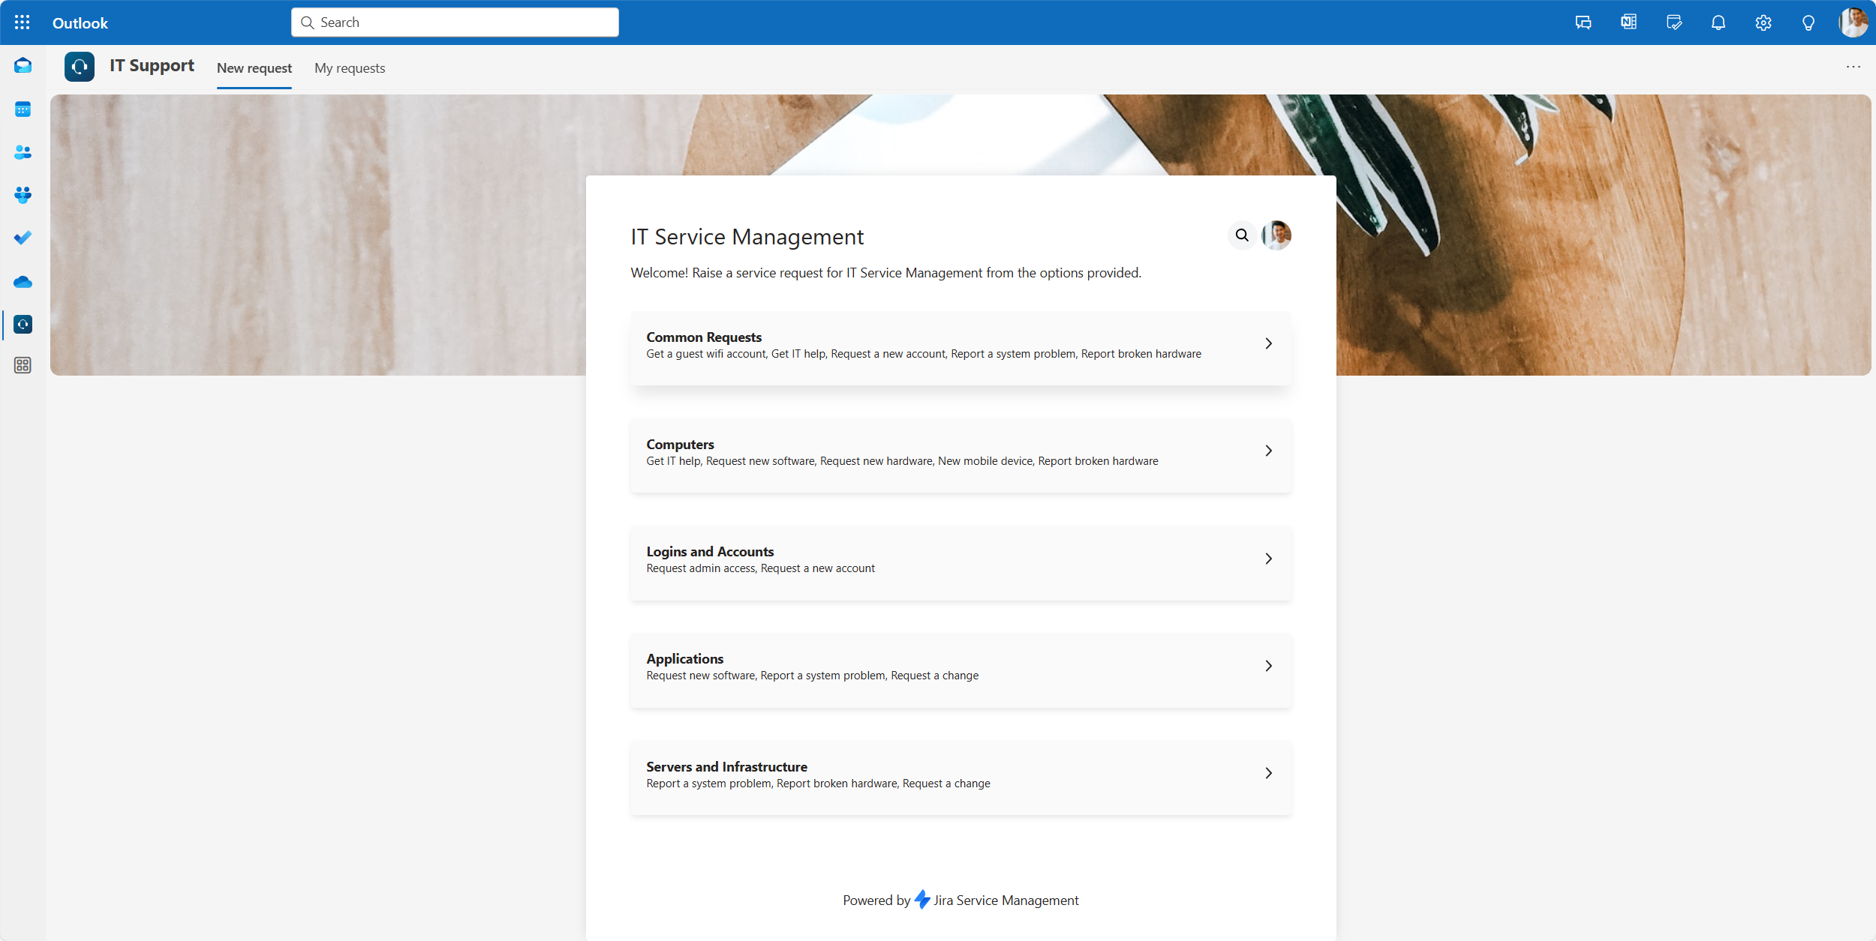Expand Logins and Accounts chevron

click(1269, 559)
